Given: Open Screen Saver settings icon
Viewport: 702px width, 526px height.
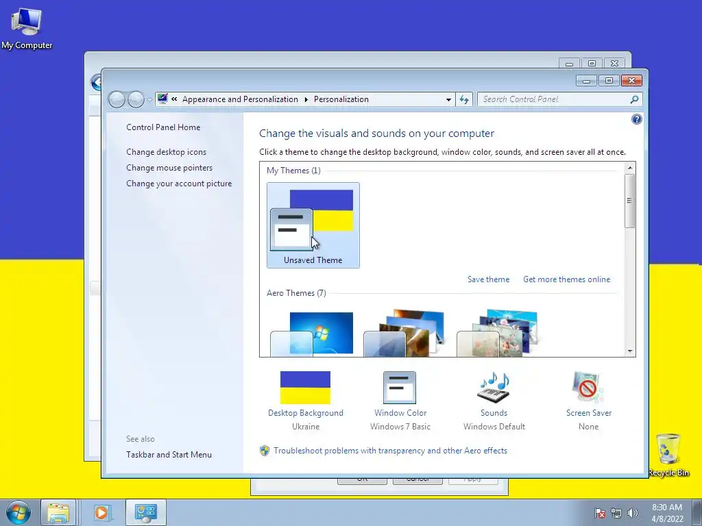Looking at the screenshot, I should [x=588, y=388].
